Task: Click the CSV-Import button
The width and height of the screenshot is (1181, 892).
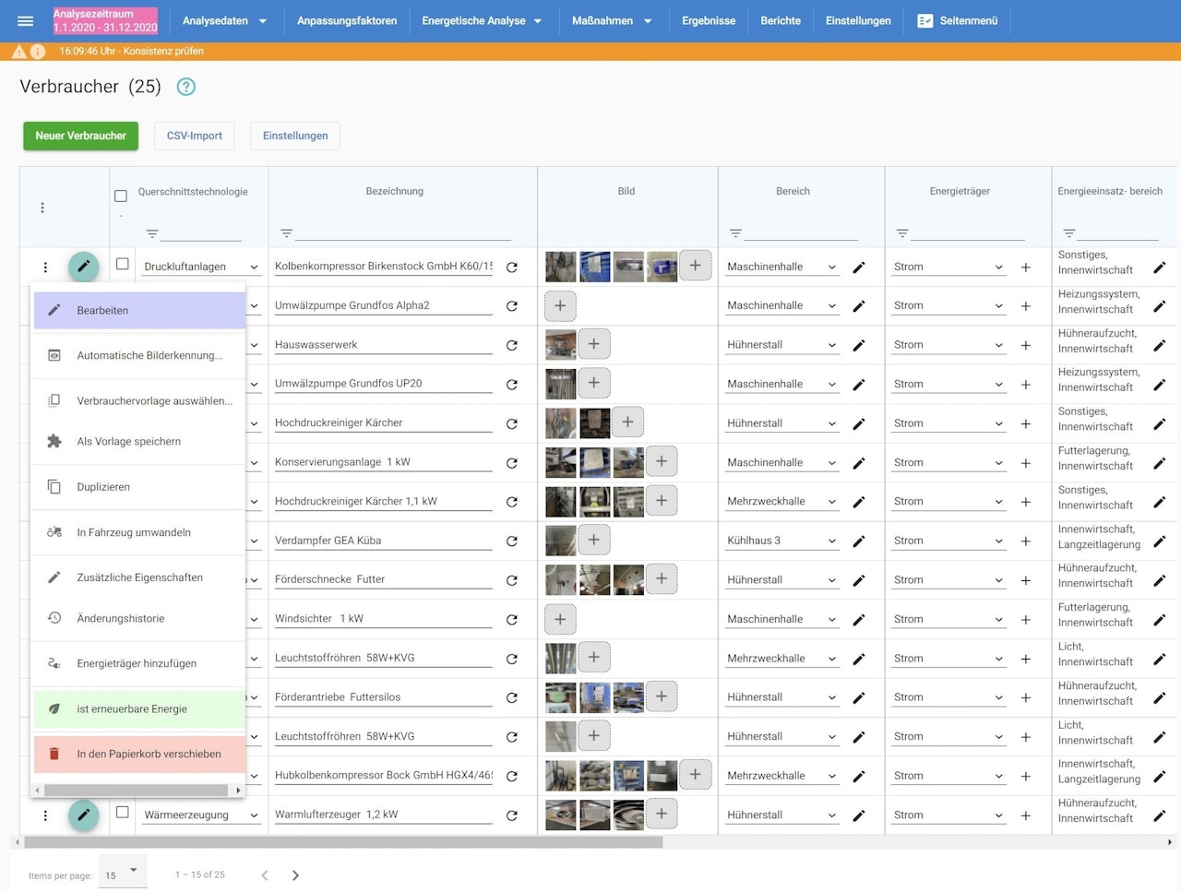Action: [x=194, y=136]
